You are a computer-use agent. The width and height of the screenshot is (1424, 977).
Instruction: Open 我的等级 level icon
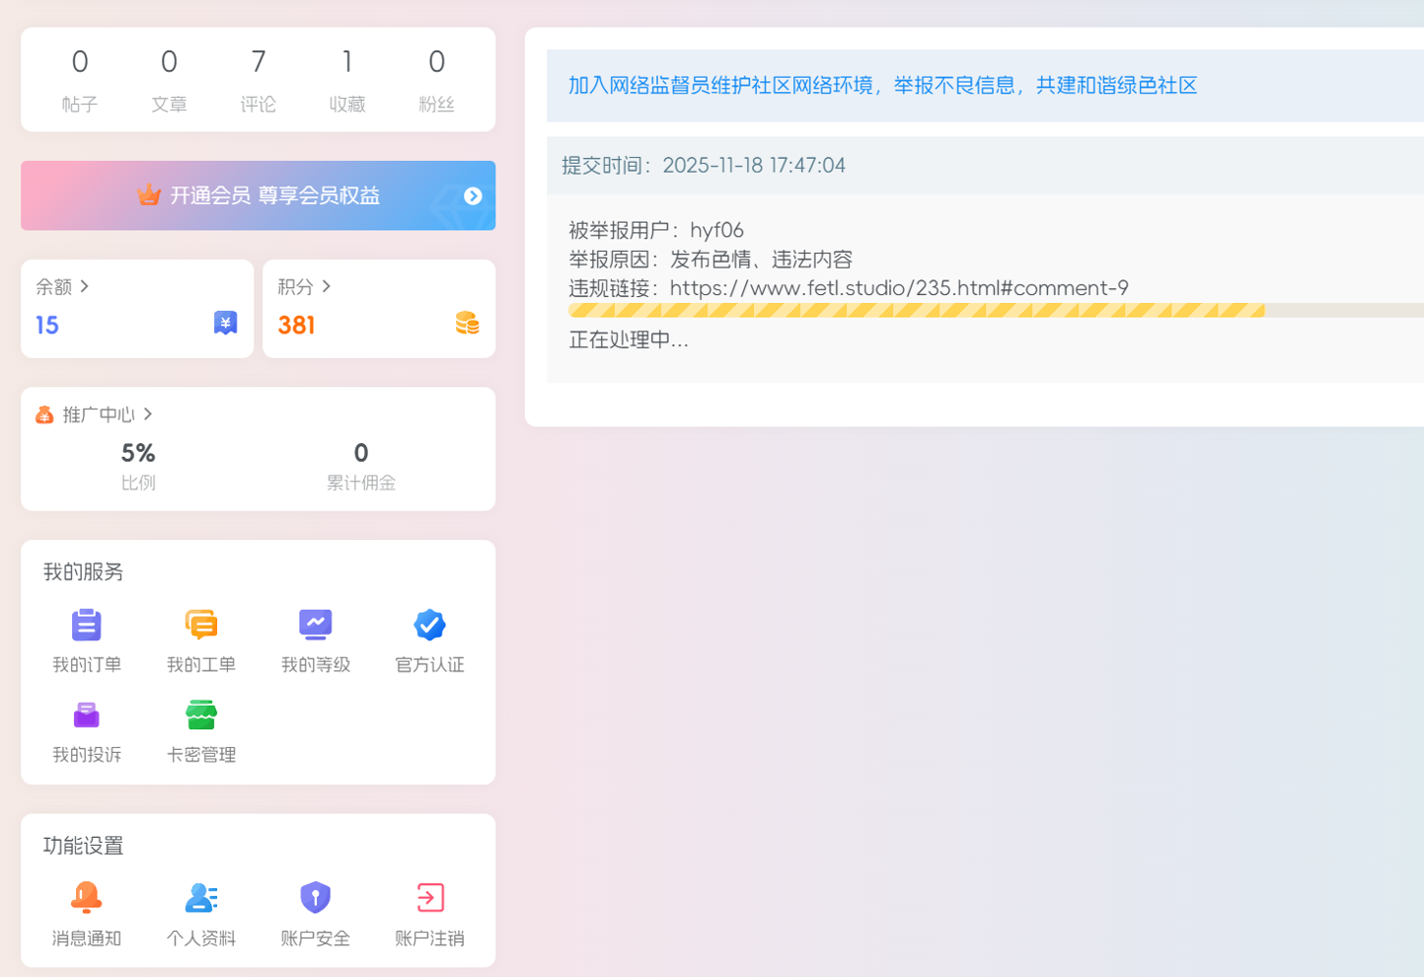(x=315, y=625)
